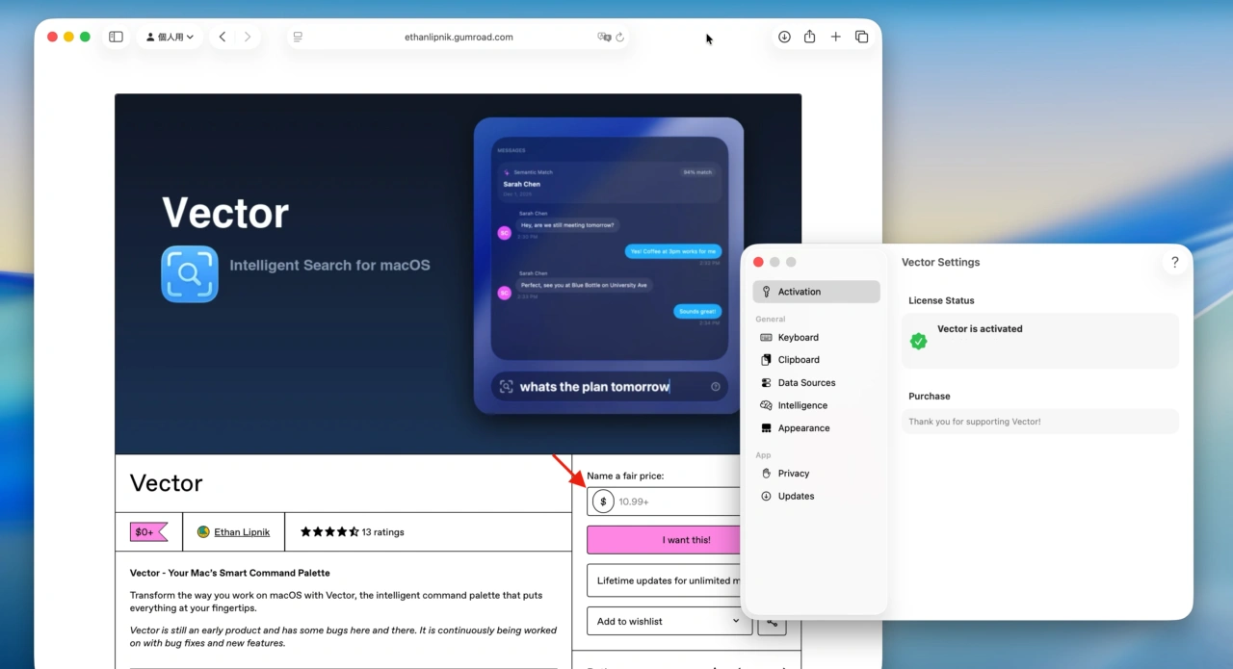
Task: Click the green activated checkmark badge
Action: [919, 341]
